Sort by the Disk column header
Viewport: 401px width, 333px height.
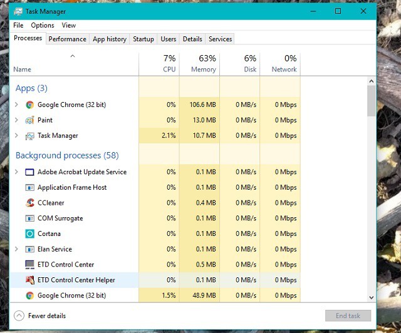pos(239,64)
